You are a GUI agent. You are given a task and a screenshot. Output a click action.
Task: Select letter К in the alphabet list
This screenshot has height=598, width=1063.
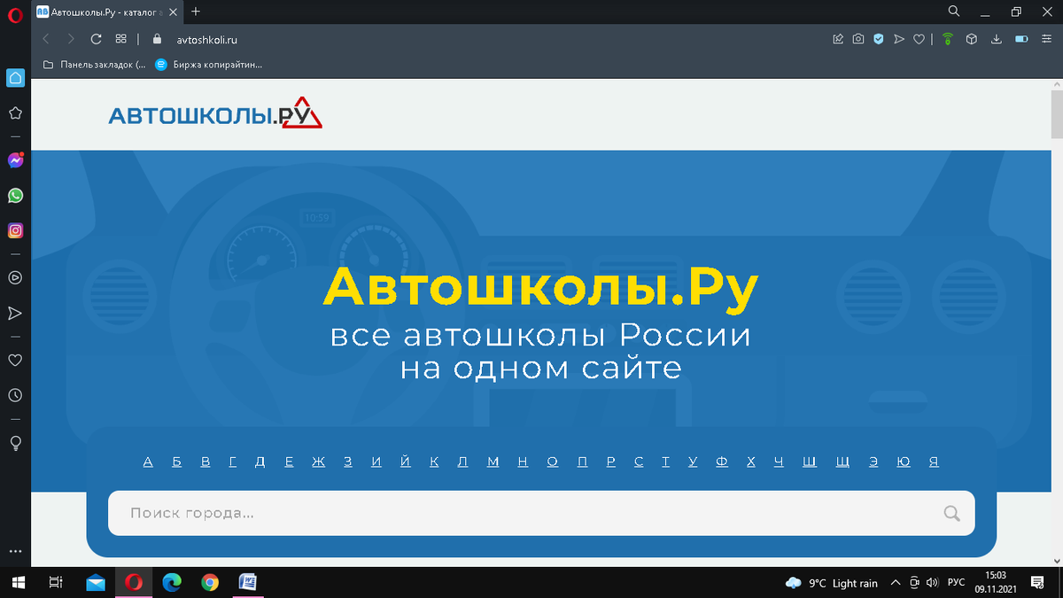tap(434, 462)
